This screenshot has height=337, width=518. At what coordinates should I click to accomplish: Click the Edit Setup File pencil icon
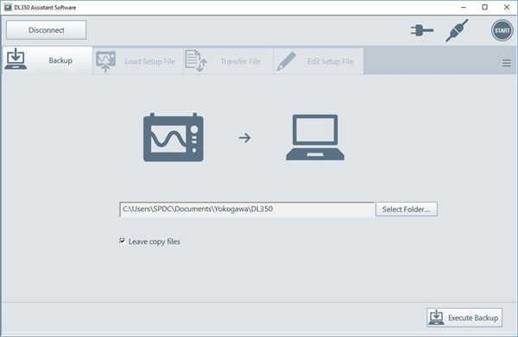[286, 61]
